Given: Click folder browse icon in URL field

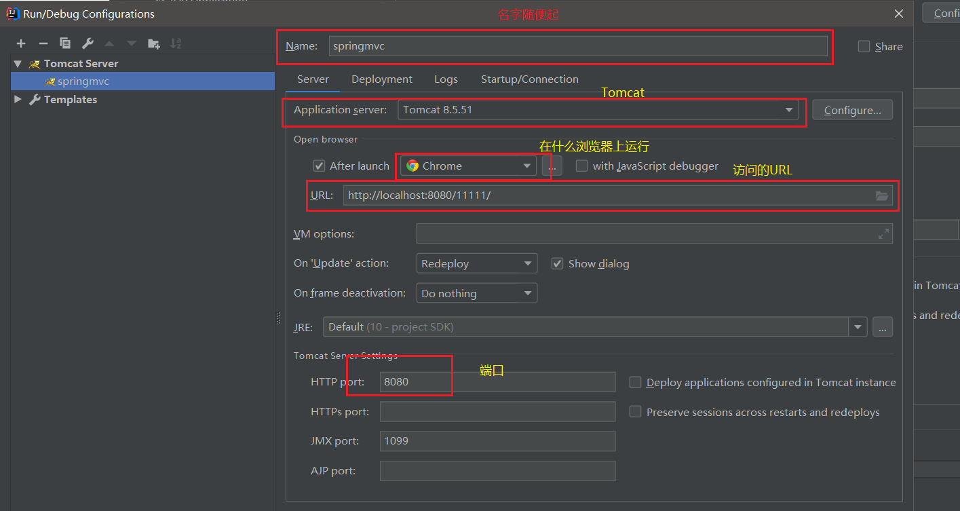Looking at the screenshot, I should (x=881, y=195).
